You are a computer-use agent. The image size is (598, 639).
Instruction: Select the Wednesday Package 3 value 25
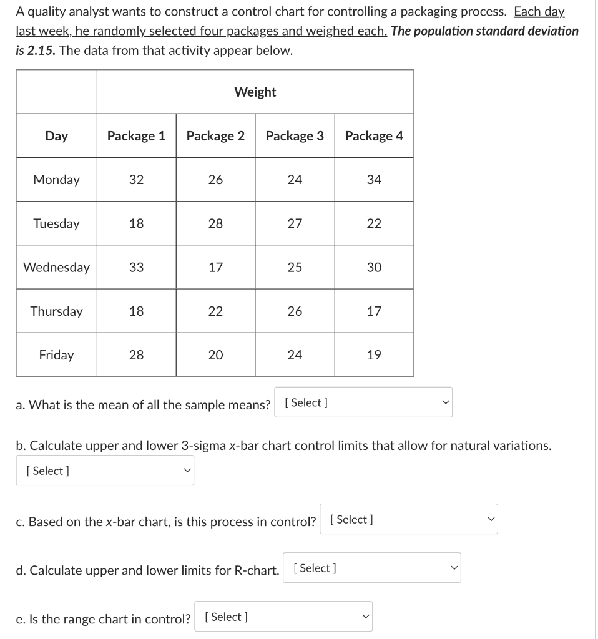pos(295,267)
